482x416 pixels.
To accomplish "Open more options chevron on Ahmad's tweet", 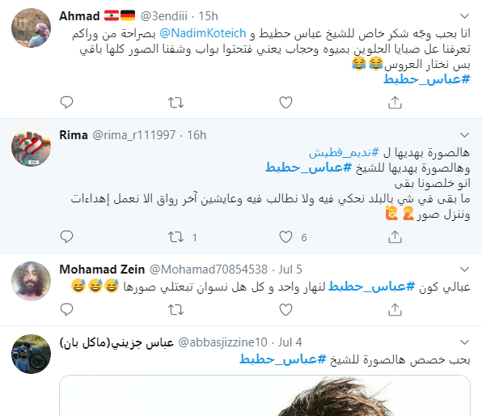I will [464, 15].
